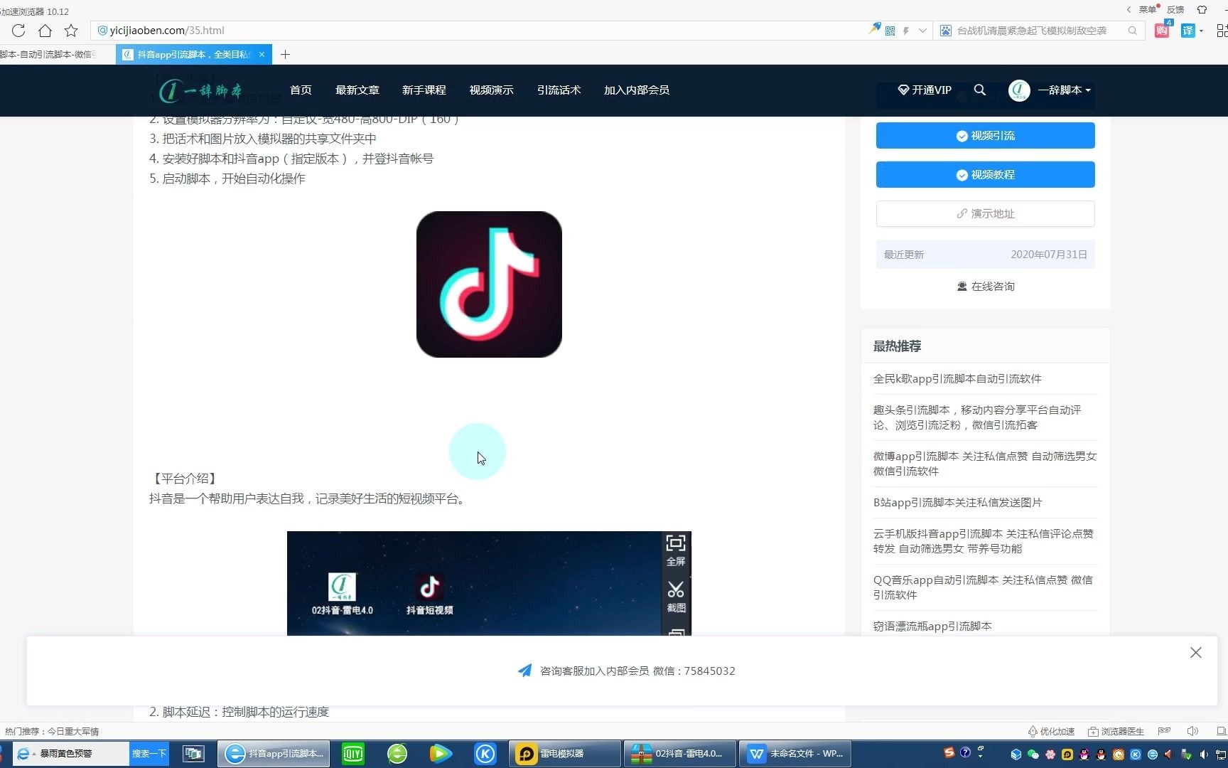Open QQ音乐app自动引流脚本 article

point(983,587)
